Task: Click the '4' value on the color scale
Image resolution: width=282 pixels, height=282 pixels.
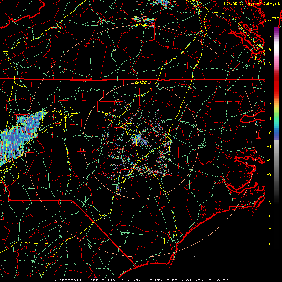Action: pyautogui.click(x=270, y=77)
